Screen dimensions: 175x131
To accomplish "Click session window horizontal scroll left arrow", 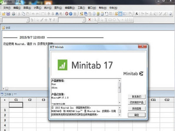I will tap(4, 89).
